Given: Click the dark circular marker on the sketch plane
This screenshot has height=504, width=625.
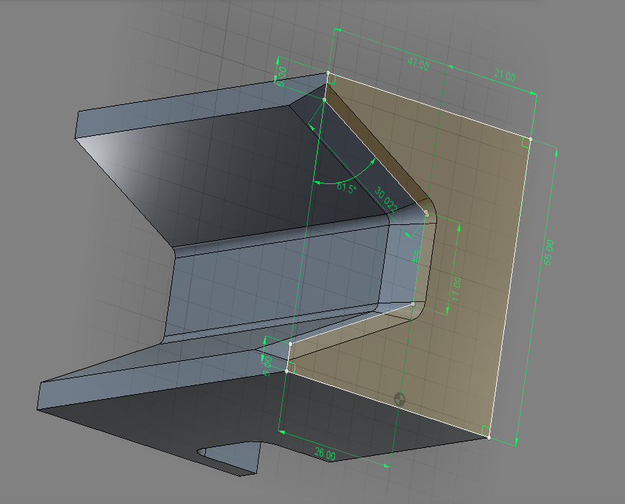Looking at the screenshot, I should click(x=400, y=399).
